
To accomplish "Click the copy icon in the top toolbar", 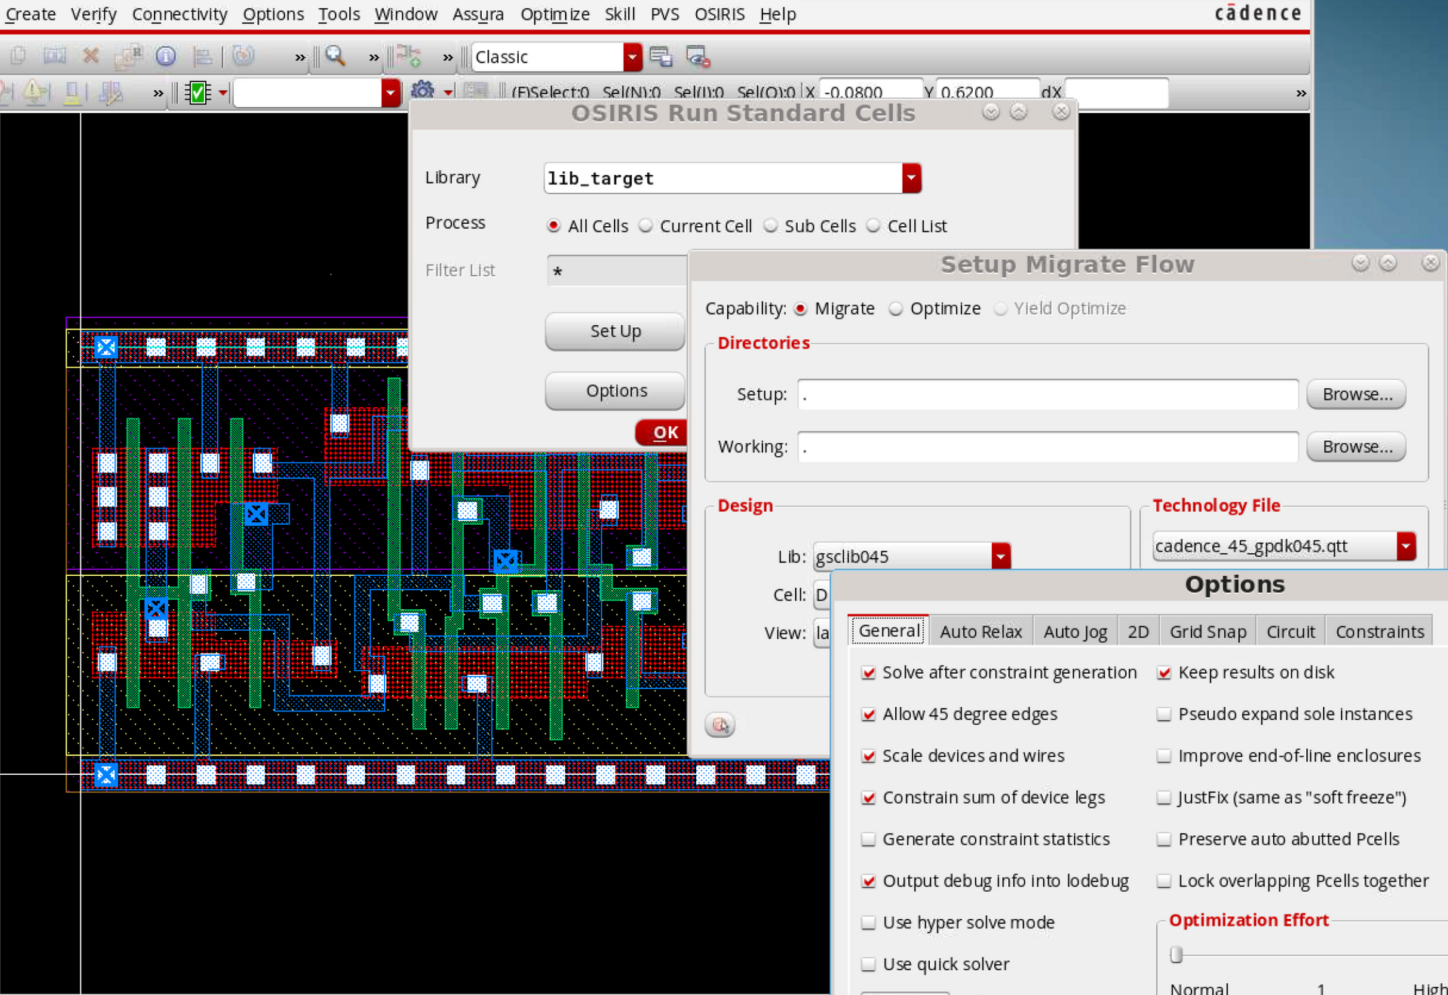I will [x=17, y=56].
